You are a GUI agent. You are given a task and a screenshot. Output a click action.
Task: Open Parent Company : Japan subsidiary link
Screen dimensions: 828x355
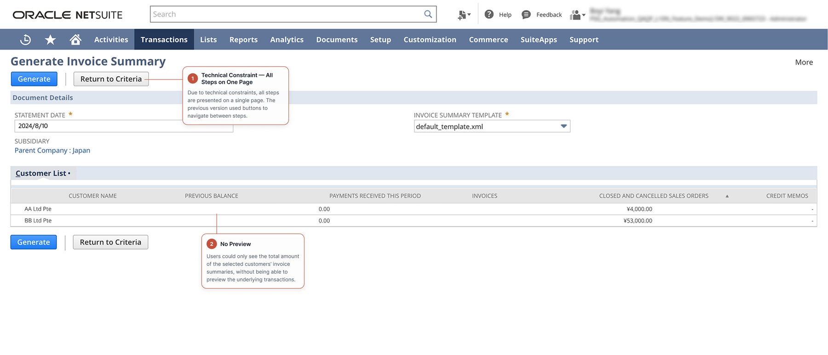click(52, 150)
